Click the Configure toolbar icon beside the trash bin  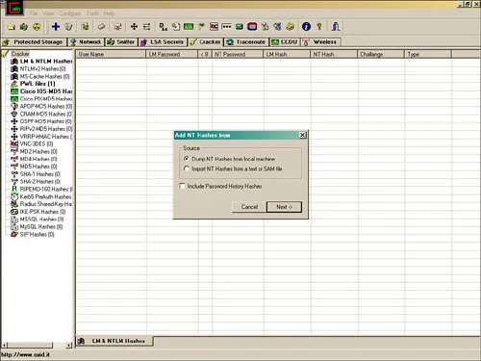point(86,27)
